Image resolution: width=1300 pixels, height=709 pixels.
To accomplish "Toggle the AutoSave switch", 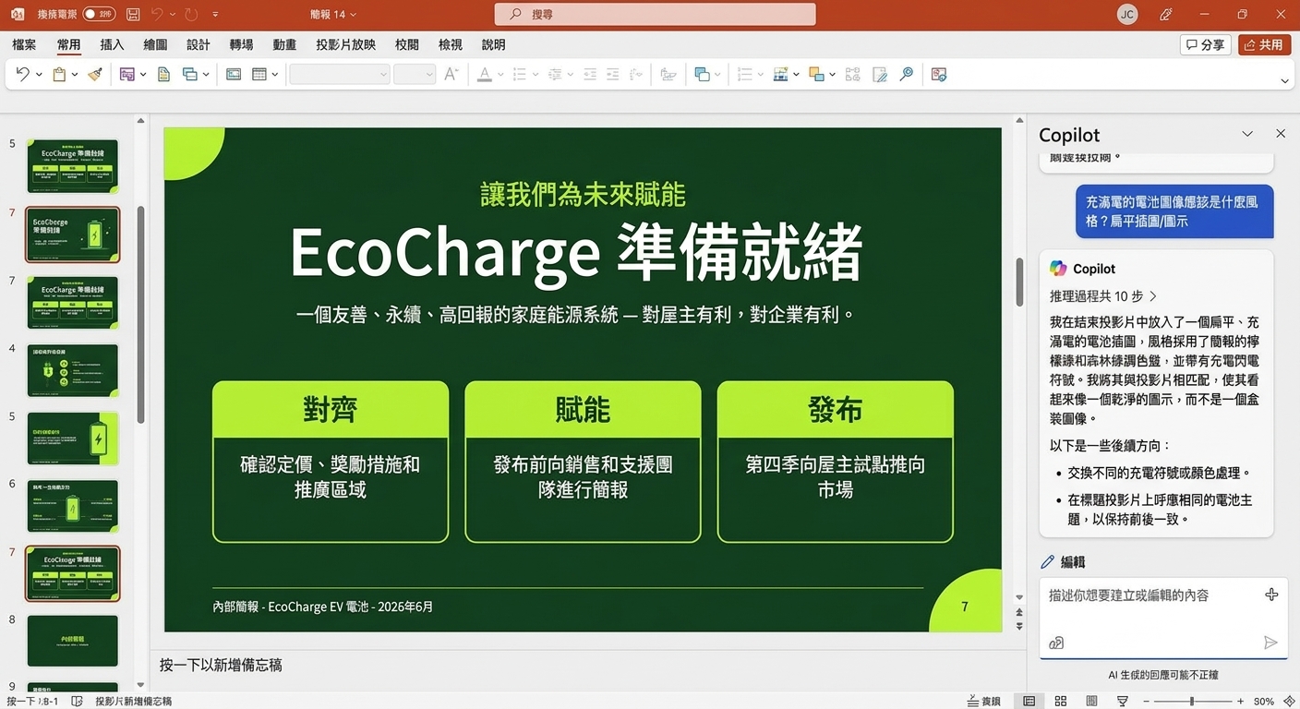I will (98, 15).
